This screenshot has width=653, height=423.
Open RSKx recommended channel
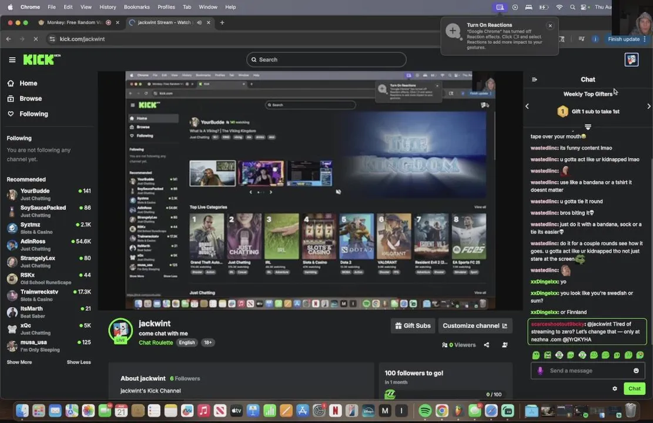49,278
